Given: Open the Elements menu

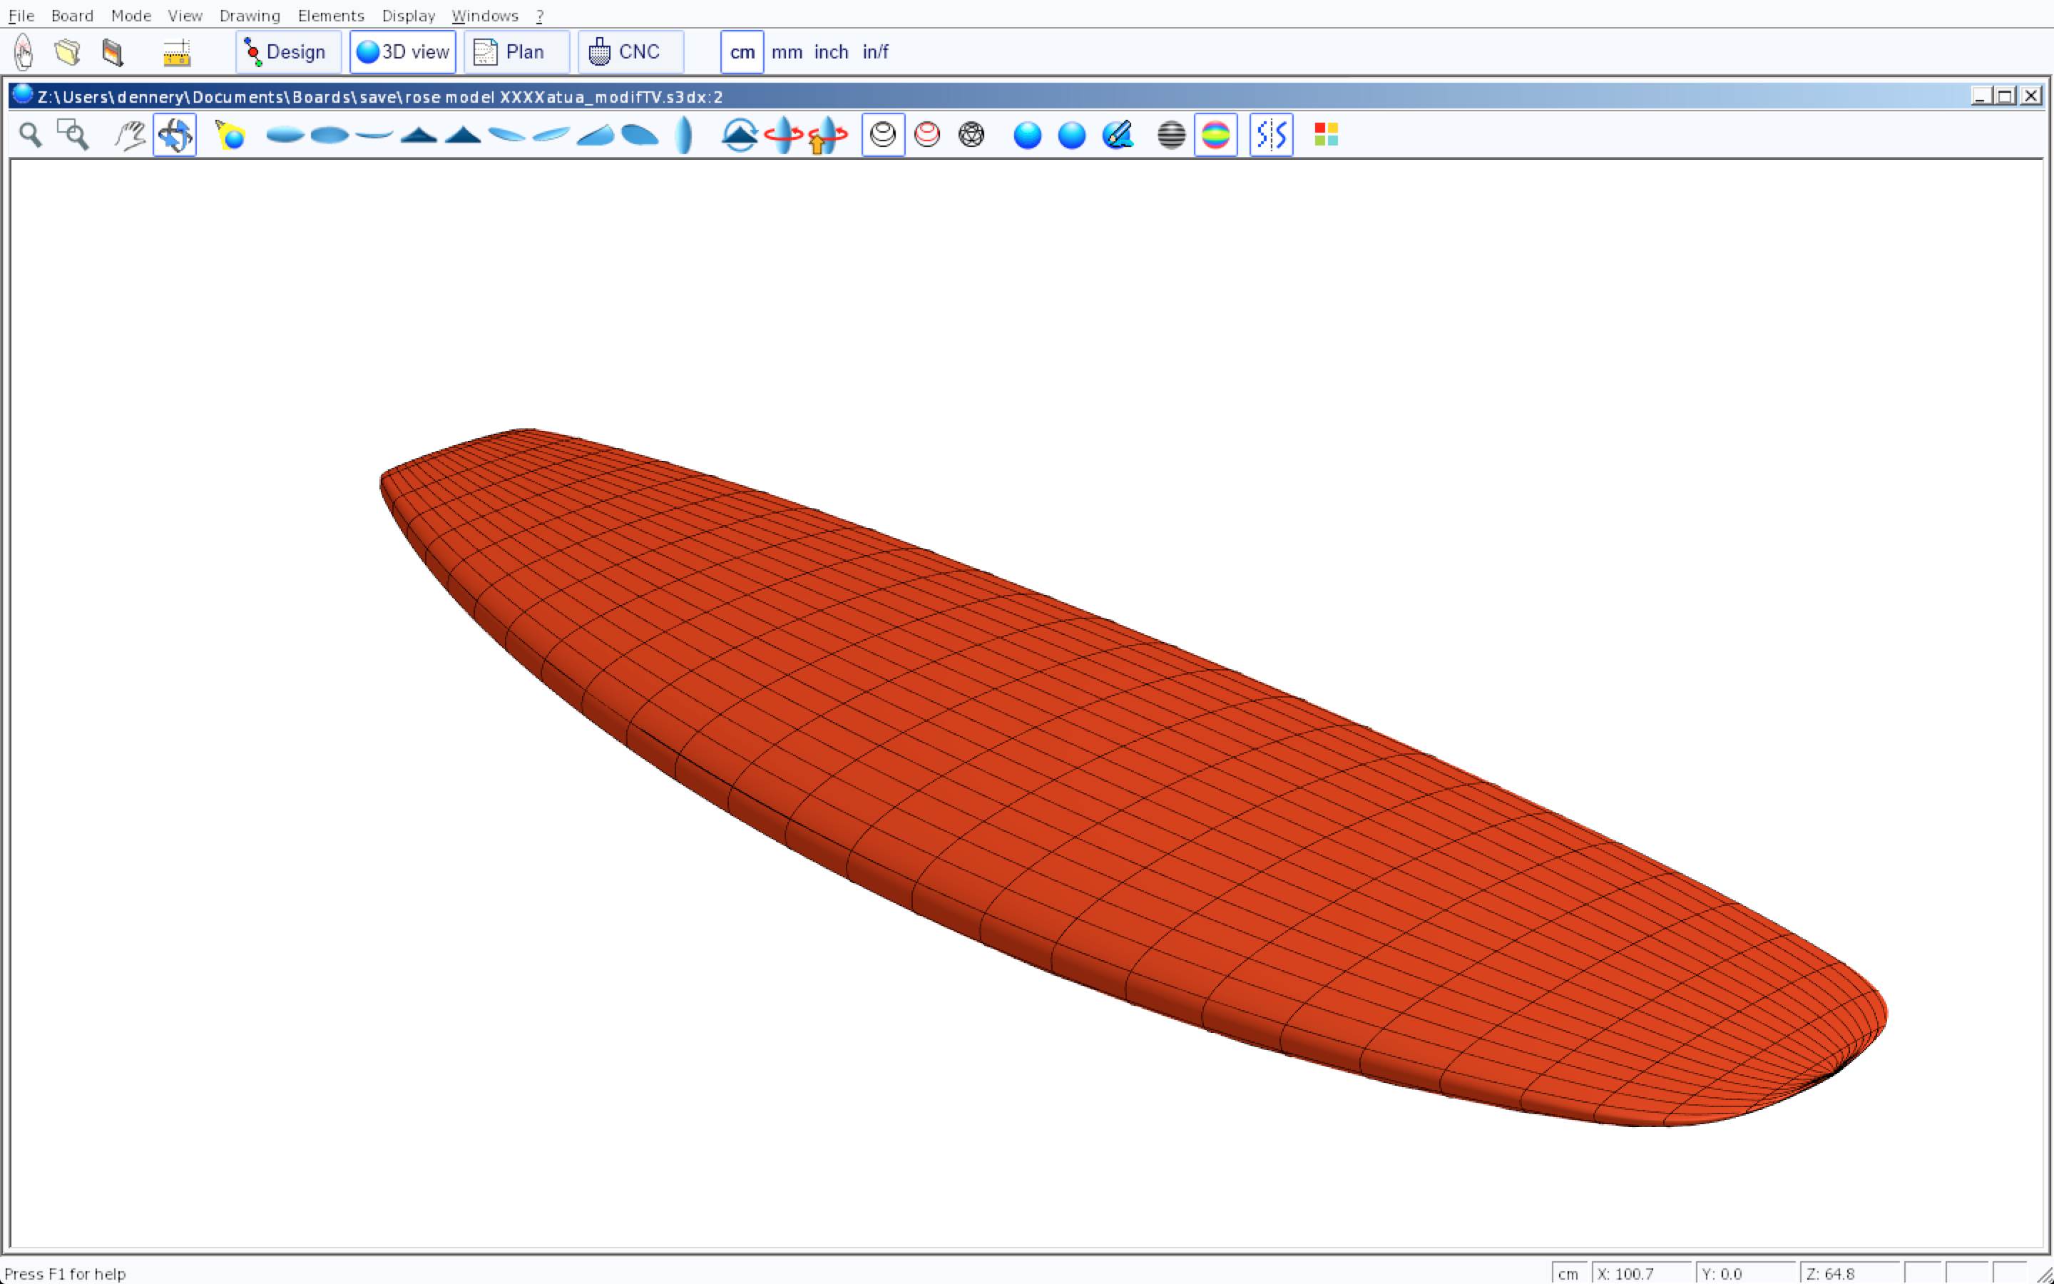Looking at the screenshot, I should click(x=330, y=16).
